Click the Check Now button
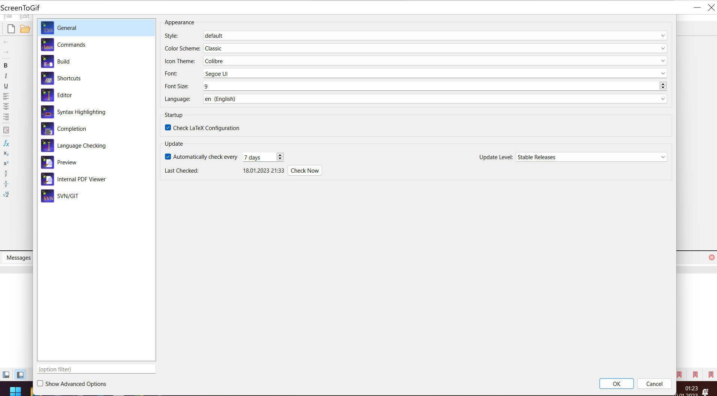The height and width of the screenshot is (396, 717). click(x=305, y=170)
